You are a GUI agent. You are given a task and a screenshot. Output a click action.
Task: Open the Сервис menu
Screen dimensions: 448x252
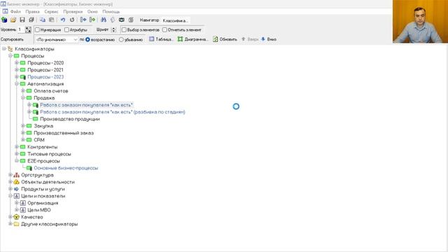click(51, 12)
